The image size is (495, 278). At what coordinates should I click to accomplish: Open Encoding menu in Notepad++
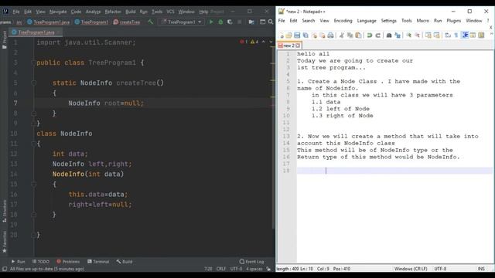click(343, 21)
